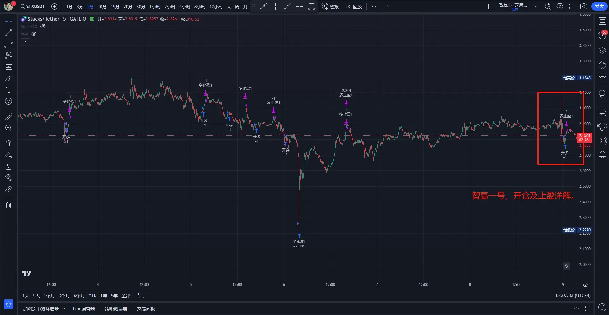Open the chart patterns tool group
The width and height of the screenshot is (609, 315).
pyautogui.click(x=9, y=55)
